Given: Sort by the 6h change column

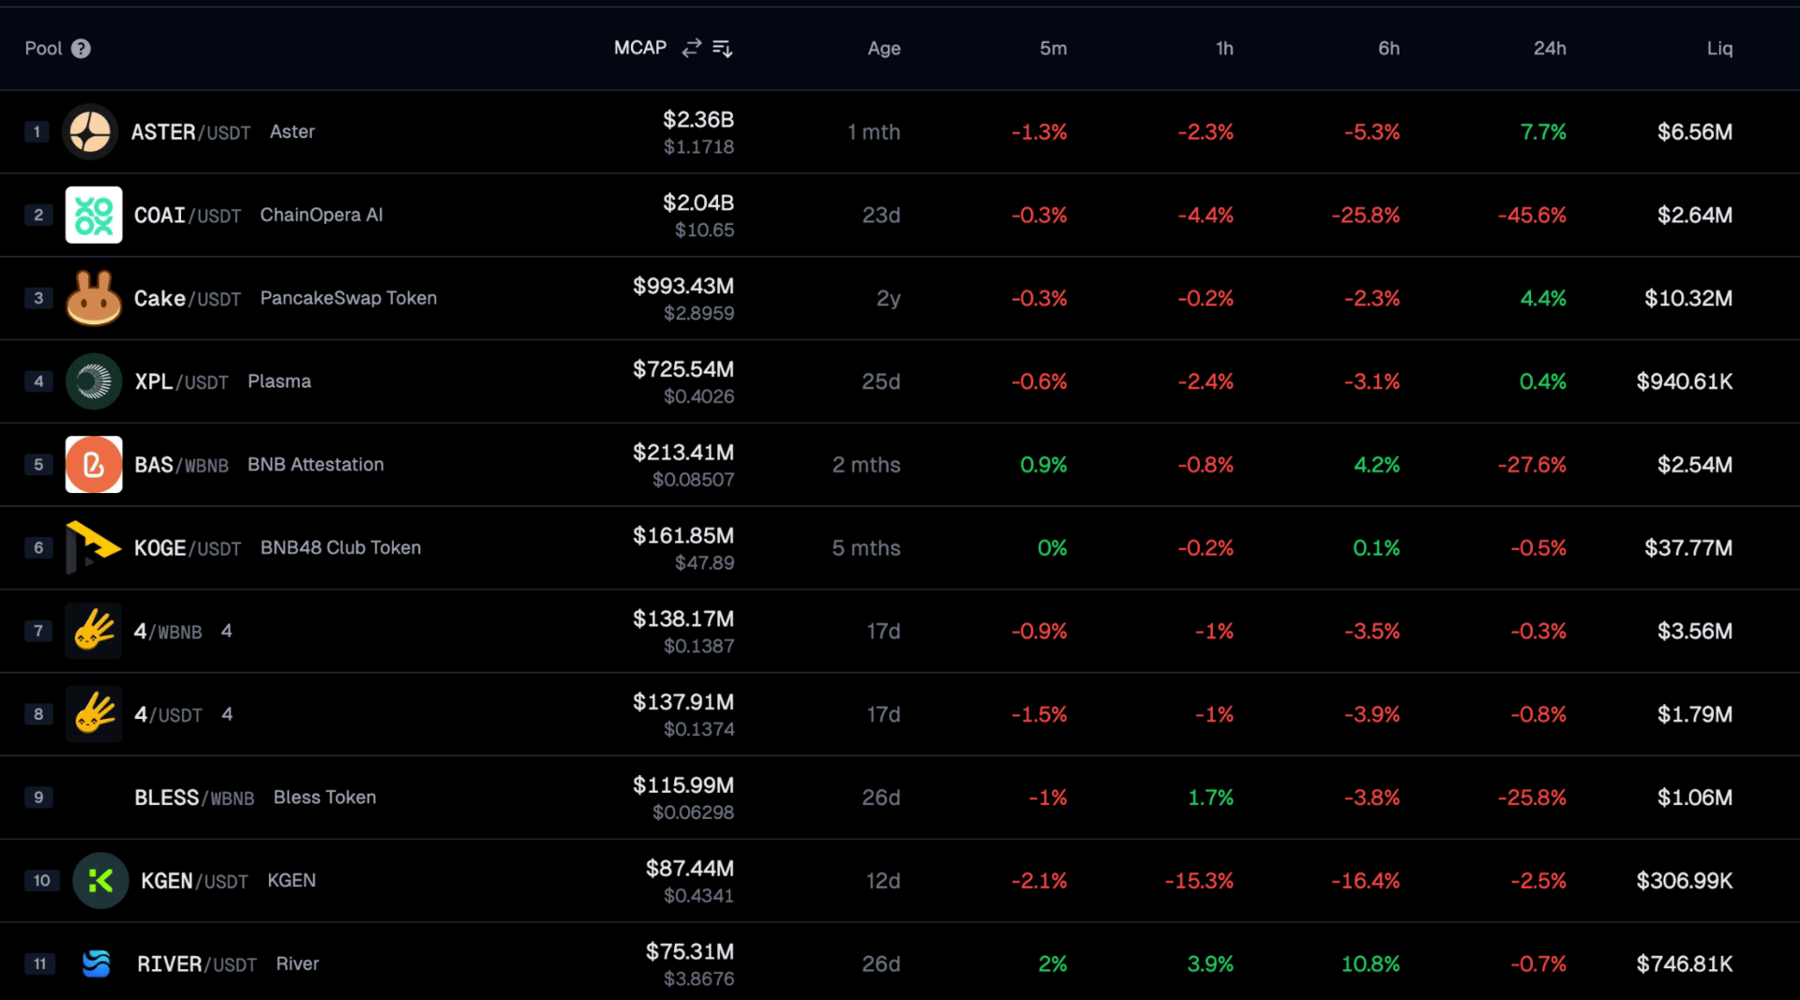Looking at the screenshot, I should [x=1388, y=49].
